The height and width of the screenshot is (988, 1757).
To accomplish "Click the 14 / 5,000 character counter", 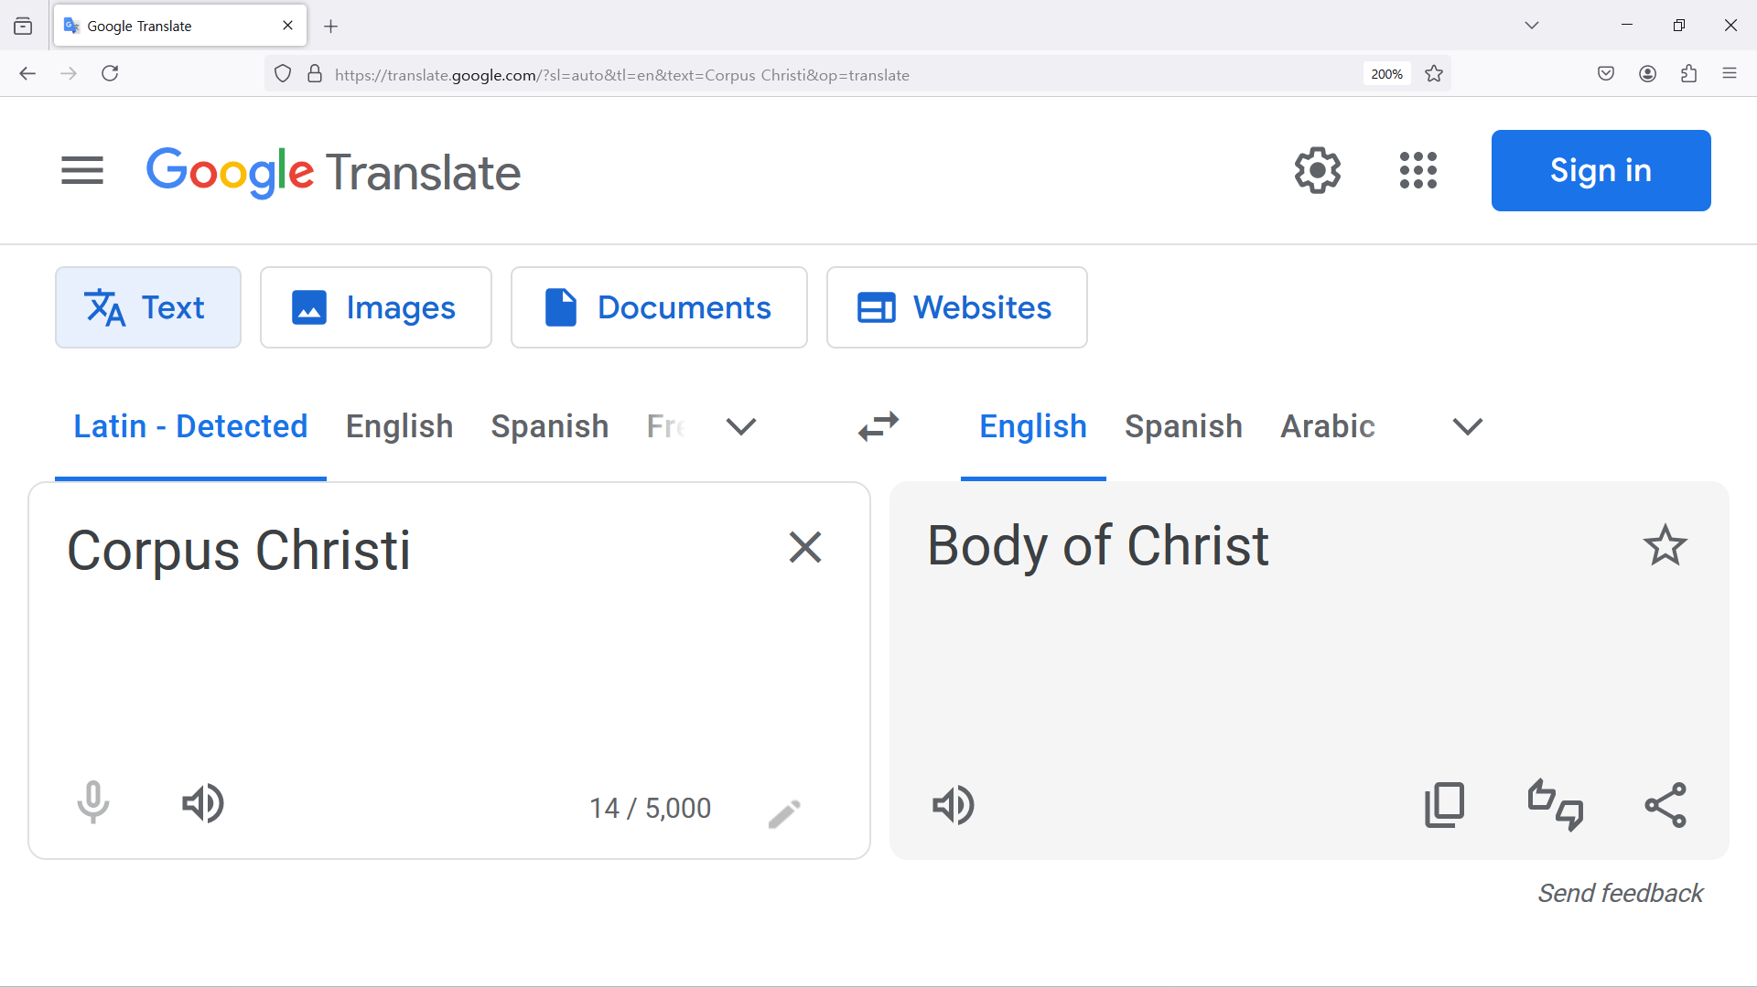I will pyautogui.click(x=650, y=809).
